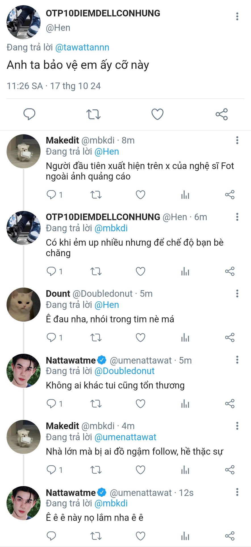The height and width of the screenshot is (547, 251).
Task: Share Makedit's 4m reply
Action: [230, 470]
